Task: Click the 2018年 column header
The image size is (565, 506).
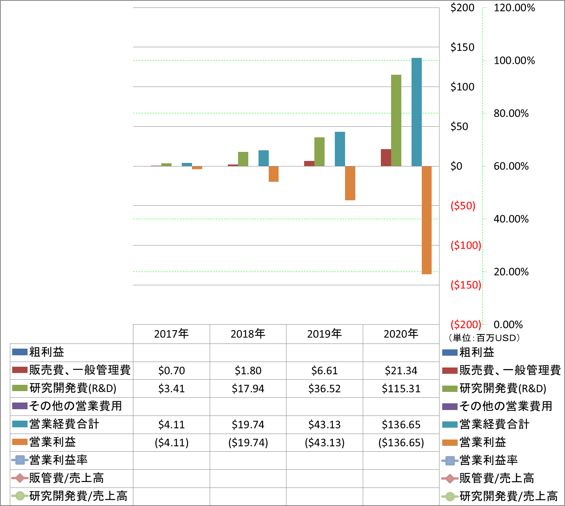Action: point(248,334)
